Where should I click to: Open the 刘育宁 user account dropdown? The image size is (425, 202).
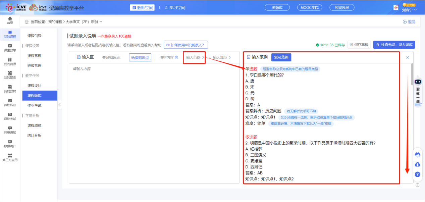point(409,10)
